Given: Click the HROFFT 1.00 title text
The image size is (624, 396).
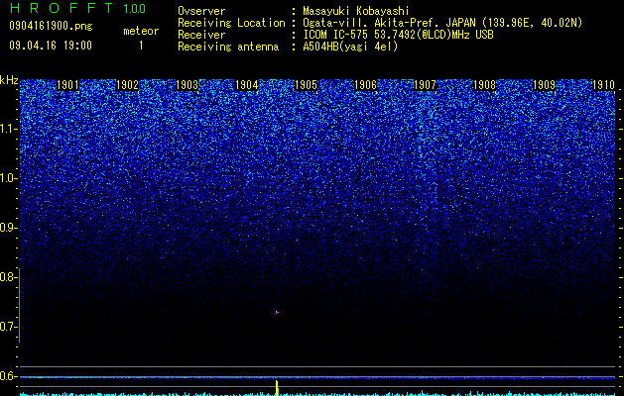Looking at the screenshot, I should (78, 8).
